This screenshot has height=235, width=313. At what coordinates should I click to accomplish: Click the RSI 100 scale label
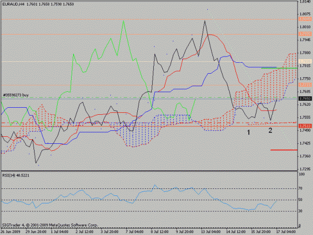(301, 174)
